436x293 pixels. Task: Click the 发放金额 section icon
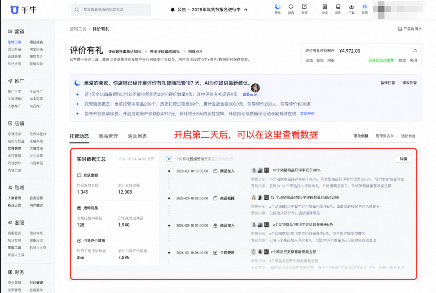pyautogui.click(x=79, y=175)
